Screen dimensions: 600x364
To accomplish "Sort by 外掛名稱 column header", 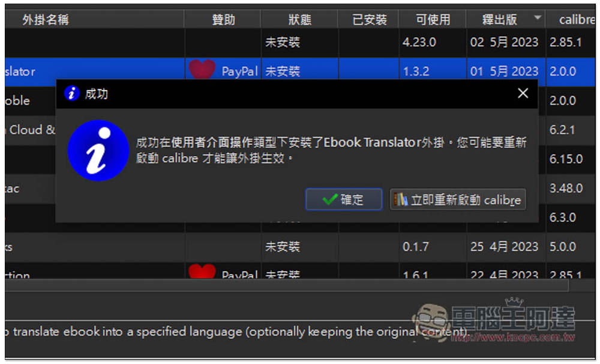I will pyautogui.click(x=95, y=20).
